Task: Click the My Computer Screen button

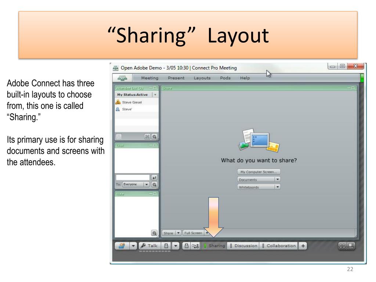Action: click(259, 172)
